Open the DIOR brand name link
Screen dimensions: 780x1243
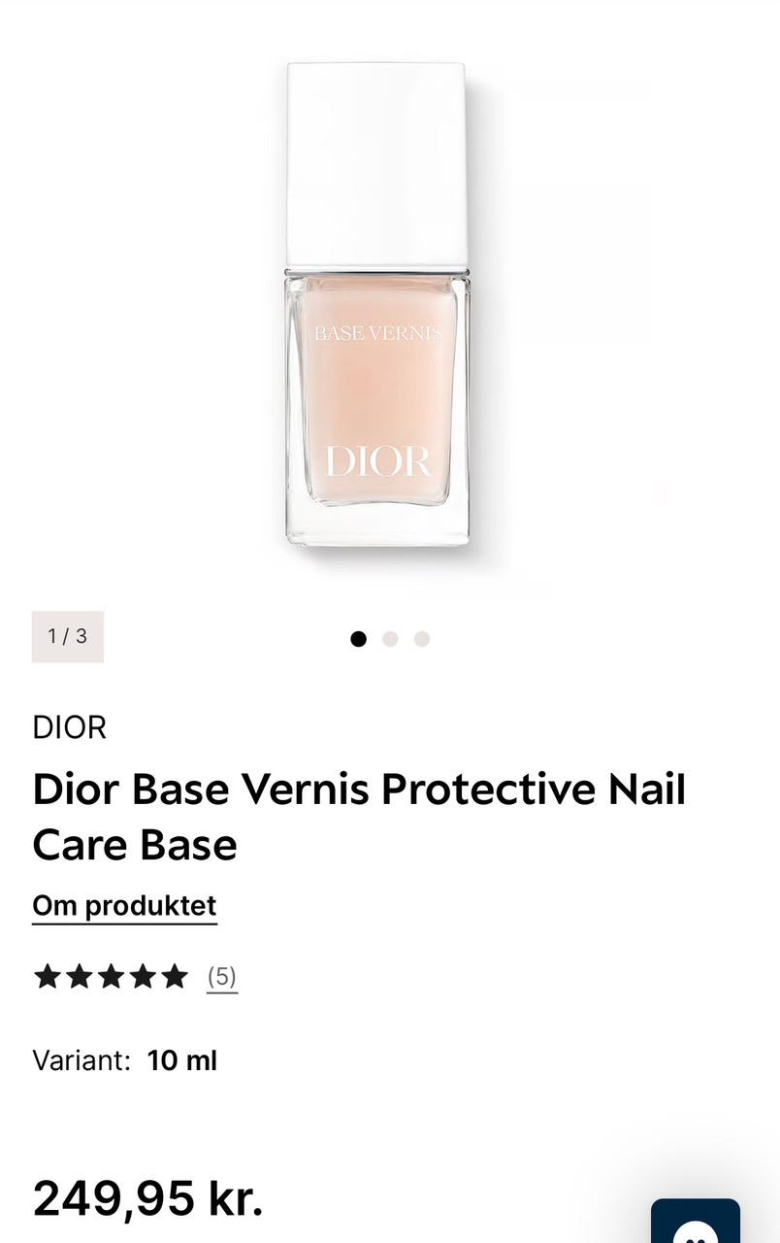coord(70,727)
